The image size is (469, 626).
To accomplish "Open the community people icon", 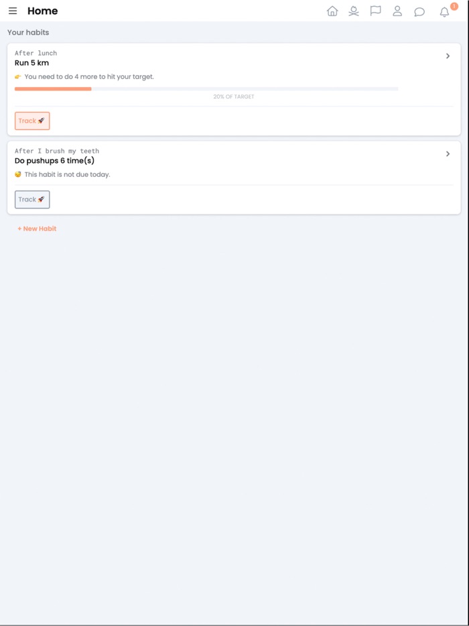I will (354, 11).
